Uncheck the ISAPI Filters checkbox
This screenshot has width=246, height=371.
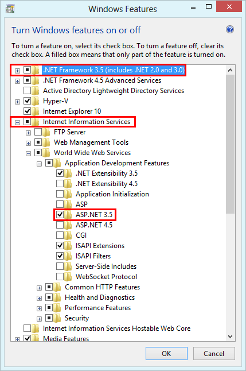[x=60, y=256]
